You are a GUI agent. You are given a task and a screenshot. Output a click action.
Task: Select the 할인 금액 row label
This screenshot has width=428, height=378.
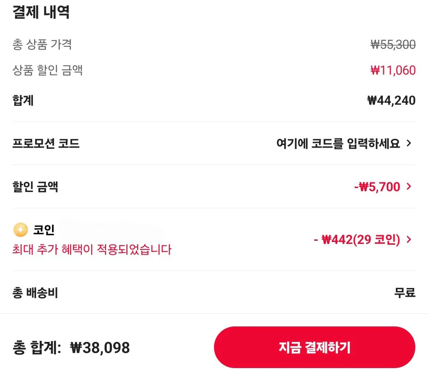click(36, 186)
